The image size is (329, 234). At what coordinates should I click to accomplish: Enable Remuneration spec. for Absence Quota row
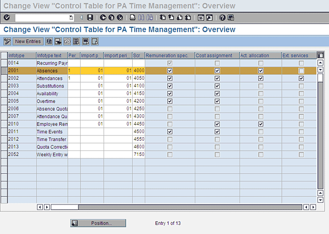coord(169,109)
